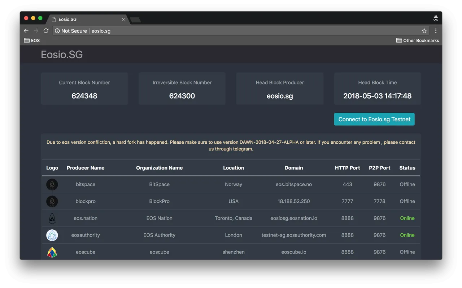The width and height of the screenshot is (462, 288).
Task: Click the bitspace producer logo
Action: [x=52, y=185]
